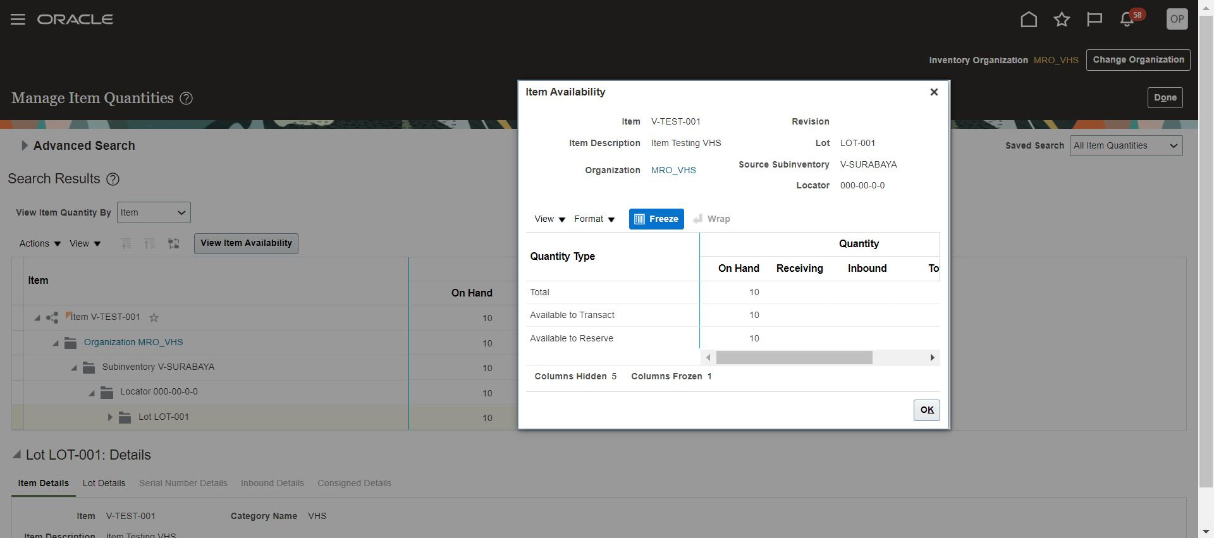Image resolution: width=1214 pixels, height=538 pixels.
Task: Close the Item Availability dialog with X
Action: click(x=934, y=92)
